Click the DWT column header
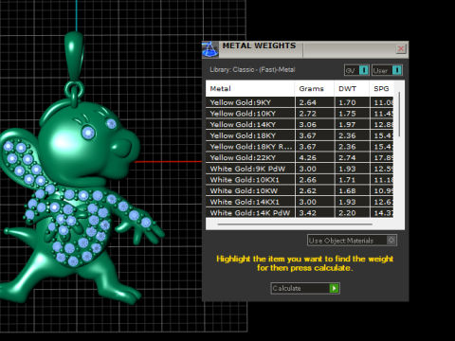This screenshot has width=455, height=341. [352, 89]
